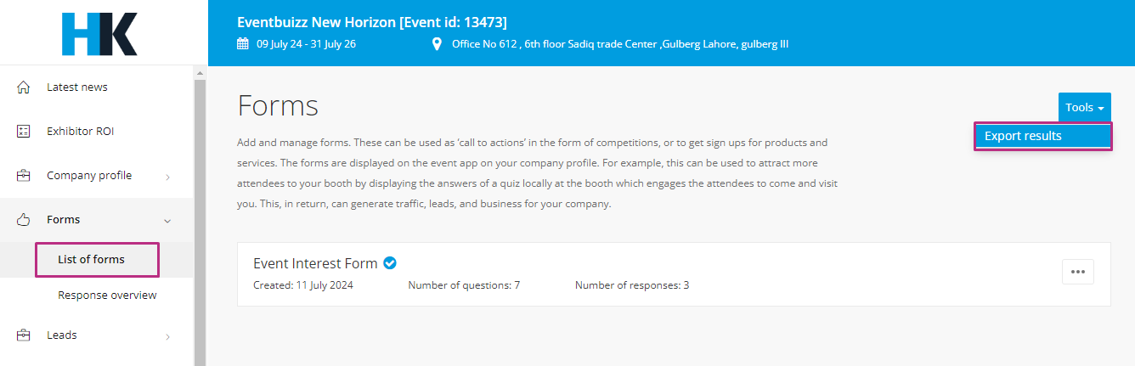This screenshot has width=1135, height=366.
Task: Open the Event Interest Form title
Action: tap(315, 263)
